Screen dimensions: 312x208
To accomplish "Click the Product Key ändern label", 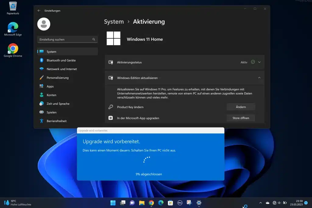I will pos(130,107).
